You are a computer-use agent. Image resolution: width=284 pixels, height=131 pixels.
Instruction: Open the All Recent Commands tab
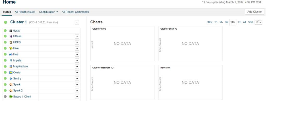tap(75, 12)
